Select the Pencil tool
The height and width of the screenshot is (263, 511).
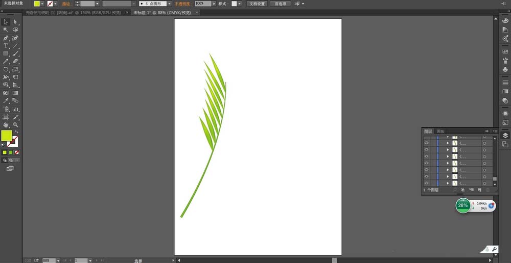[x=6, y=62]
